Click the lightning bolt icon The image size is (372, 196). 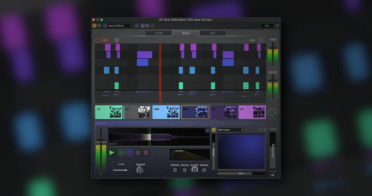99,26
